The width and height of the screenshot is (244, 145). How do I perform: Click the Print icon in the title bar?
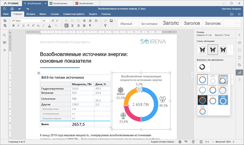12,9
